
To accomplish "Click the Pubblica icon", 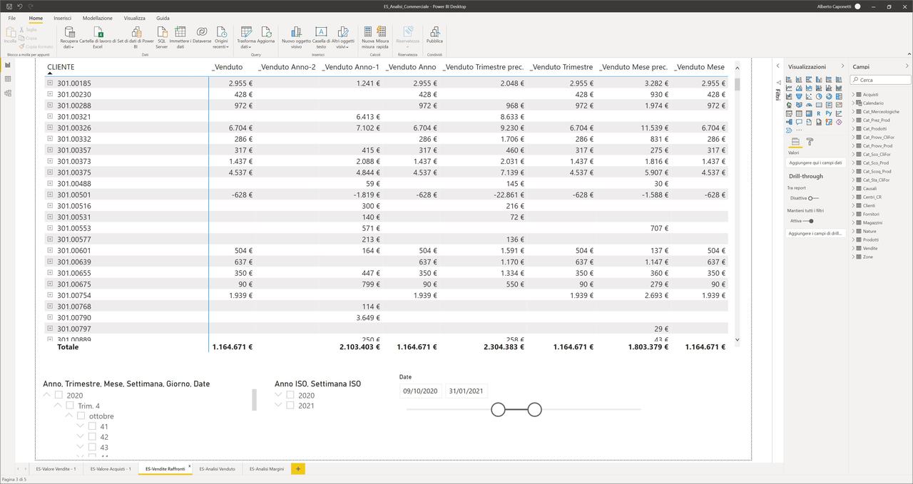I will tap(434, 33).
